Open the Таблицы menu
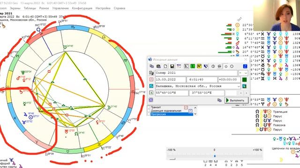Screen dimensions: 300x168 click(30, 8)
